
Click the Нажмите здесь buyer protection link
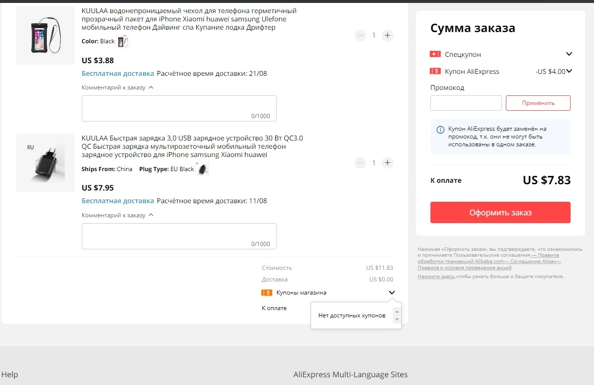[436, 276]
